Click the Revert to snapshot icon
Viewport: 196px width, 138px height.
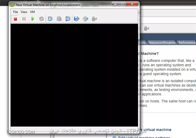pos(59,19)
